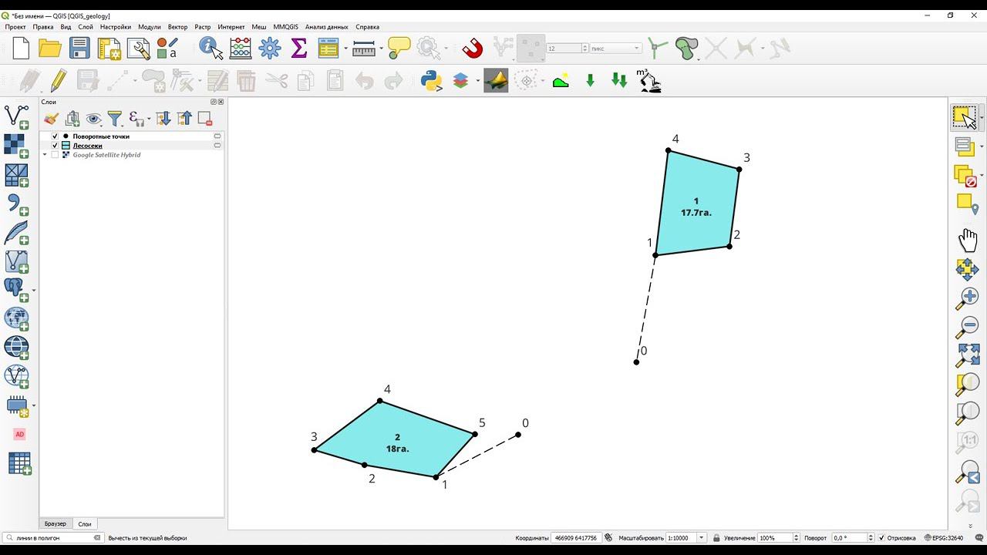Viewport: 987px width, 555px height.
Task: Remove the selected layer from the Layers panel
Action: tap(205, 119)
